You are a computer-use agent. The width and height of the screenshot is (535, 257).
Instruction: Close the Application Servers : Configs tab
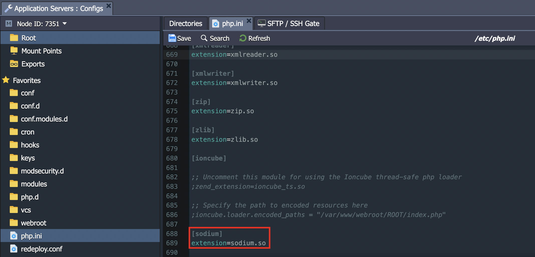[x=108, y=5]
